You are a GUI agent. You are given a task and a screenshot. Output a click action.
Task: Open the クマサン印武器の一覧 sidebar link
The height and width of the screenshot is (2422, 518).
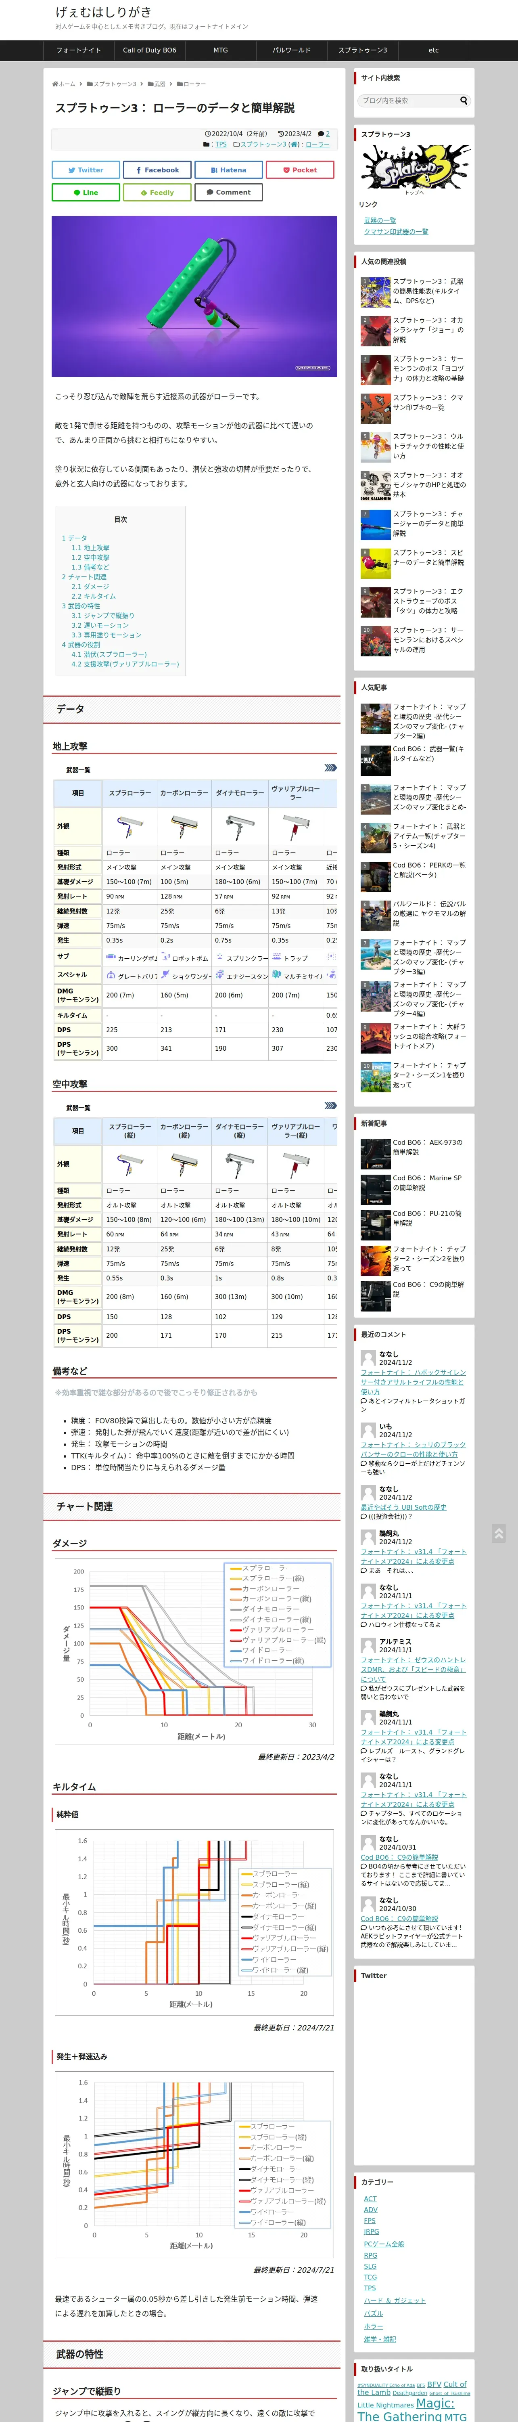(396, 231)
